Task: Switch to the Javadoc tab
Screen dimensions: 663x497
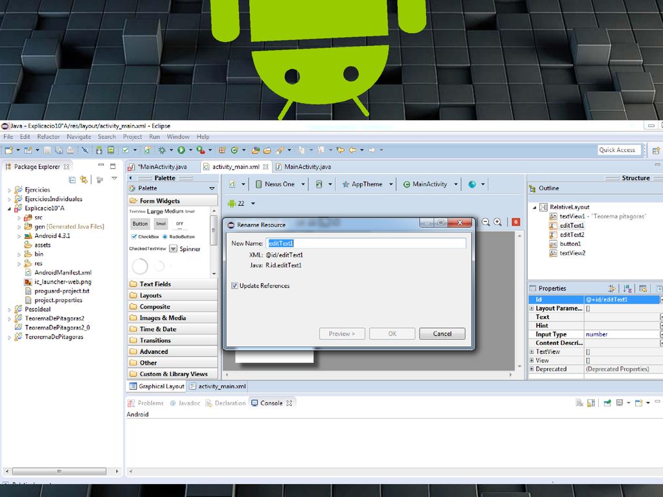Action: [x=185, y=403]
